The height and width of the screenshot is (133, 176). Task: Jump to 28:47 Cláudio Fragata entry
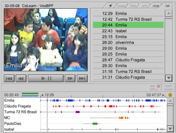pos(128,60)
